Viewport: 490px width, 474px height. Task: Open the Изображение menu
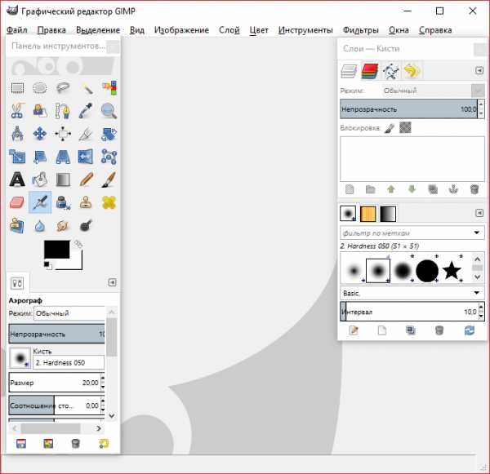coord(181,30)
